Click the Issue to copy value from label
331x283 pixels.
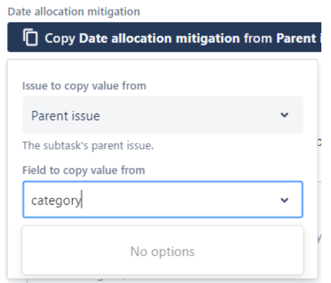(x=84, y=86)
